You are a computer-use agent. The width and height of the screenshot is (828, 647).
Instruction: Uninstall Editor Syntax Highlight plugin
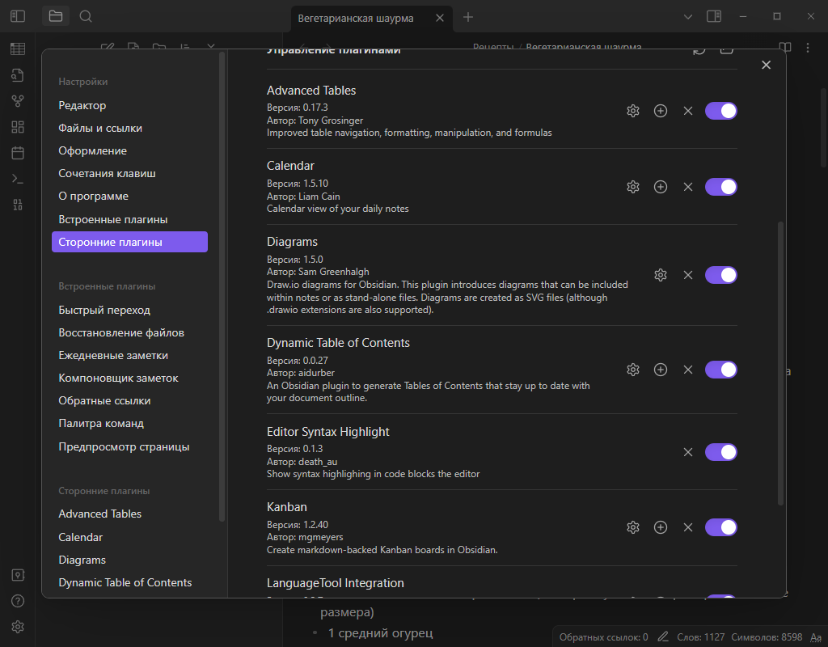coord(687,452)
